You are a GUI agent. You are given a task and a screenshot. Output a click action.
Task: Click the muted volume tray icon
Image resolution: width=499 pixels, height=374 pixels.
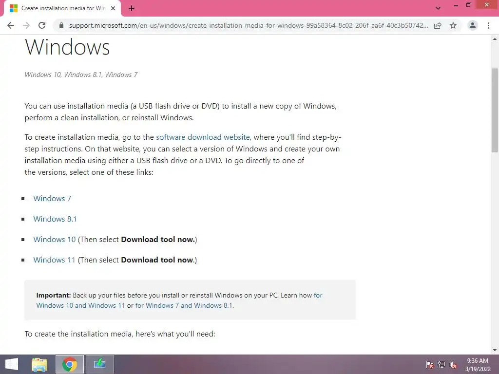453,365
